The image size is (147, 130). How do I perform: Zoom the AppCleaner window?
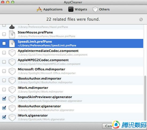pyautogui.click(x=13, y=2)
